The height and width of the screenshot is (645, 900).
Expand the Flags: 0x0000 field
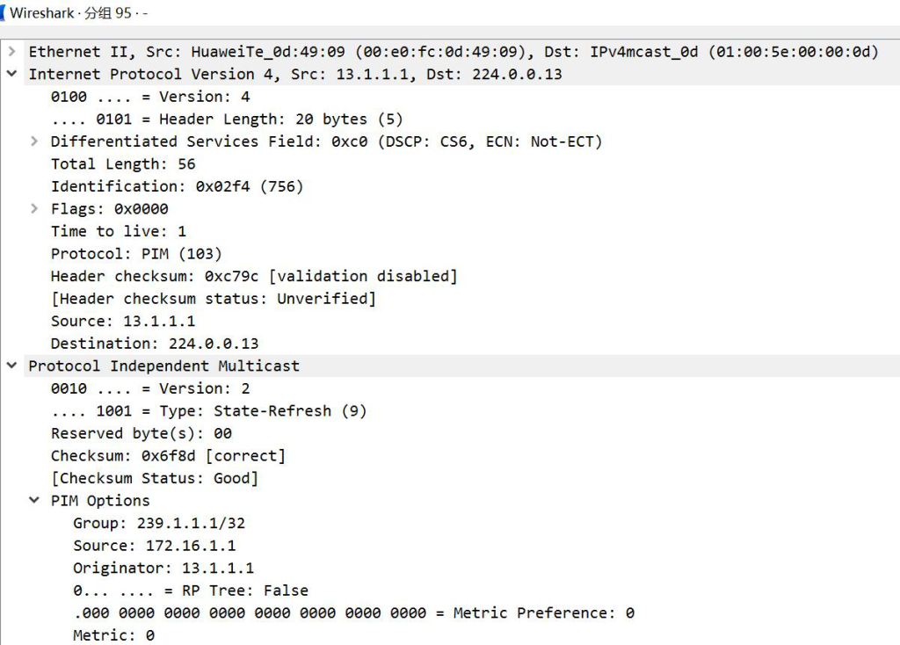coord(34,208)
